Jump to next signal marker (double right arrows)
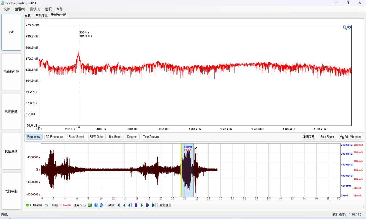The width and height of the screenshot is (366, 219). tap(102, 205)
